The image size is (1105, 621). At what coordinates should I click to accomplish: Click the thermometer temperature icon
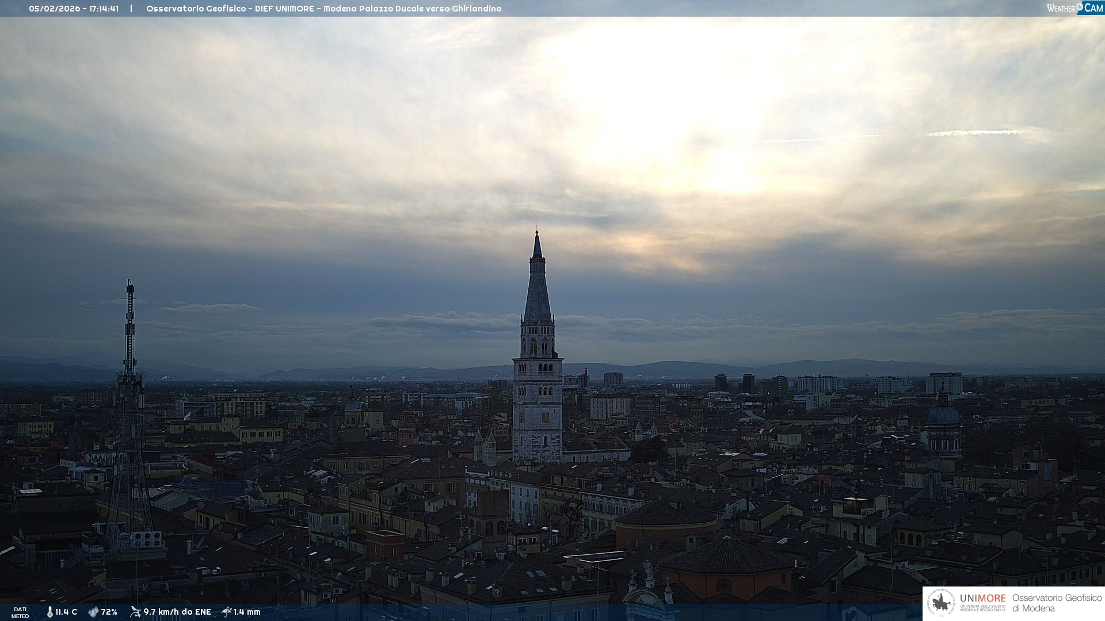point(49,612)
